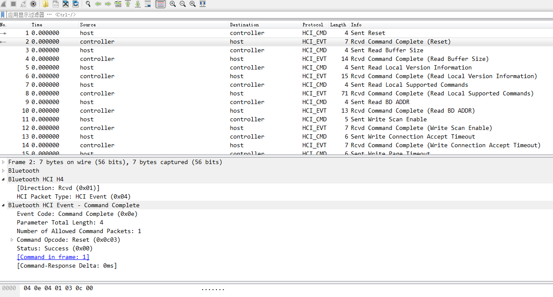Collapse the Bluetooth HCI Event section
Image resolution: width=553 pixels, height=297 pixels.
[3, 205]
